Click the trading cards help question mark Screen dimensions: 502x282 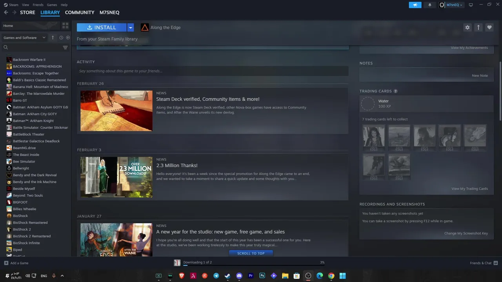point(395,91)
